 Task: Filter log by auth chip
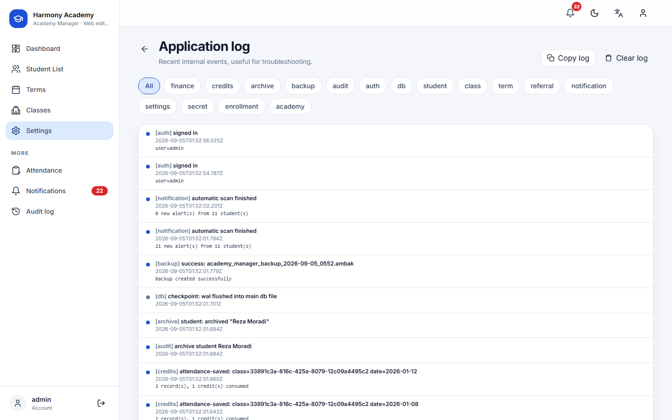click(x=373, y=86)
